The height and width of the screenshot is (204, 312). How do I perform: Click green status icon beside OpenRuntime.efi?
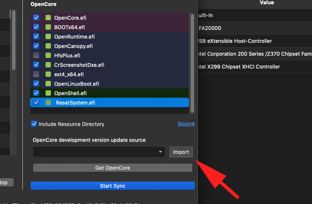point(48,36)
